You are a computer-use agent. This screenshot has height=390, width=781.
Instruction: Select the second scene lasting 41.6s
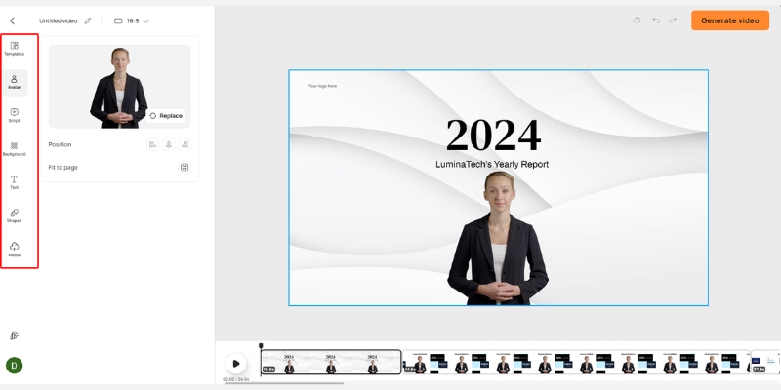[576, 362]
